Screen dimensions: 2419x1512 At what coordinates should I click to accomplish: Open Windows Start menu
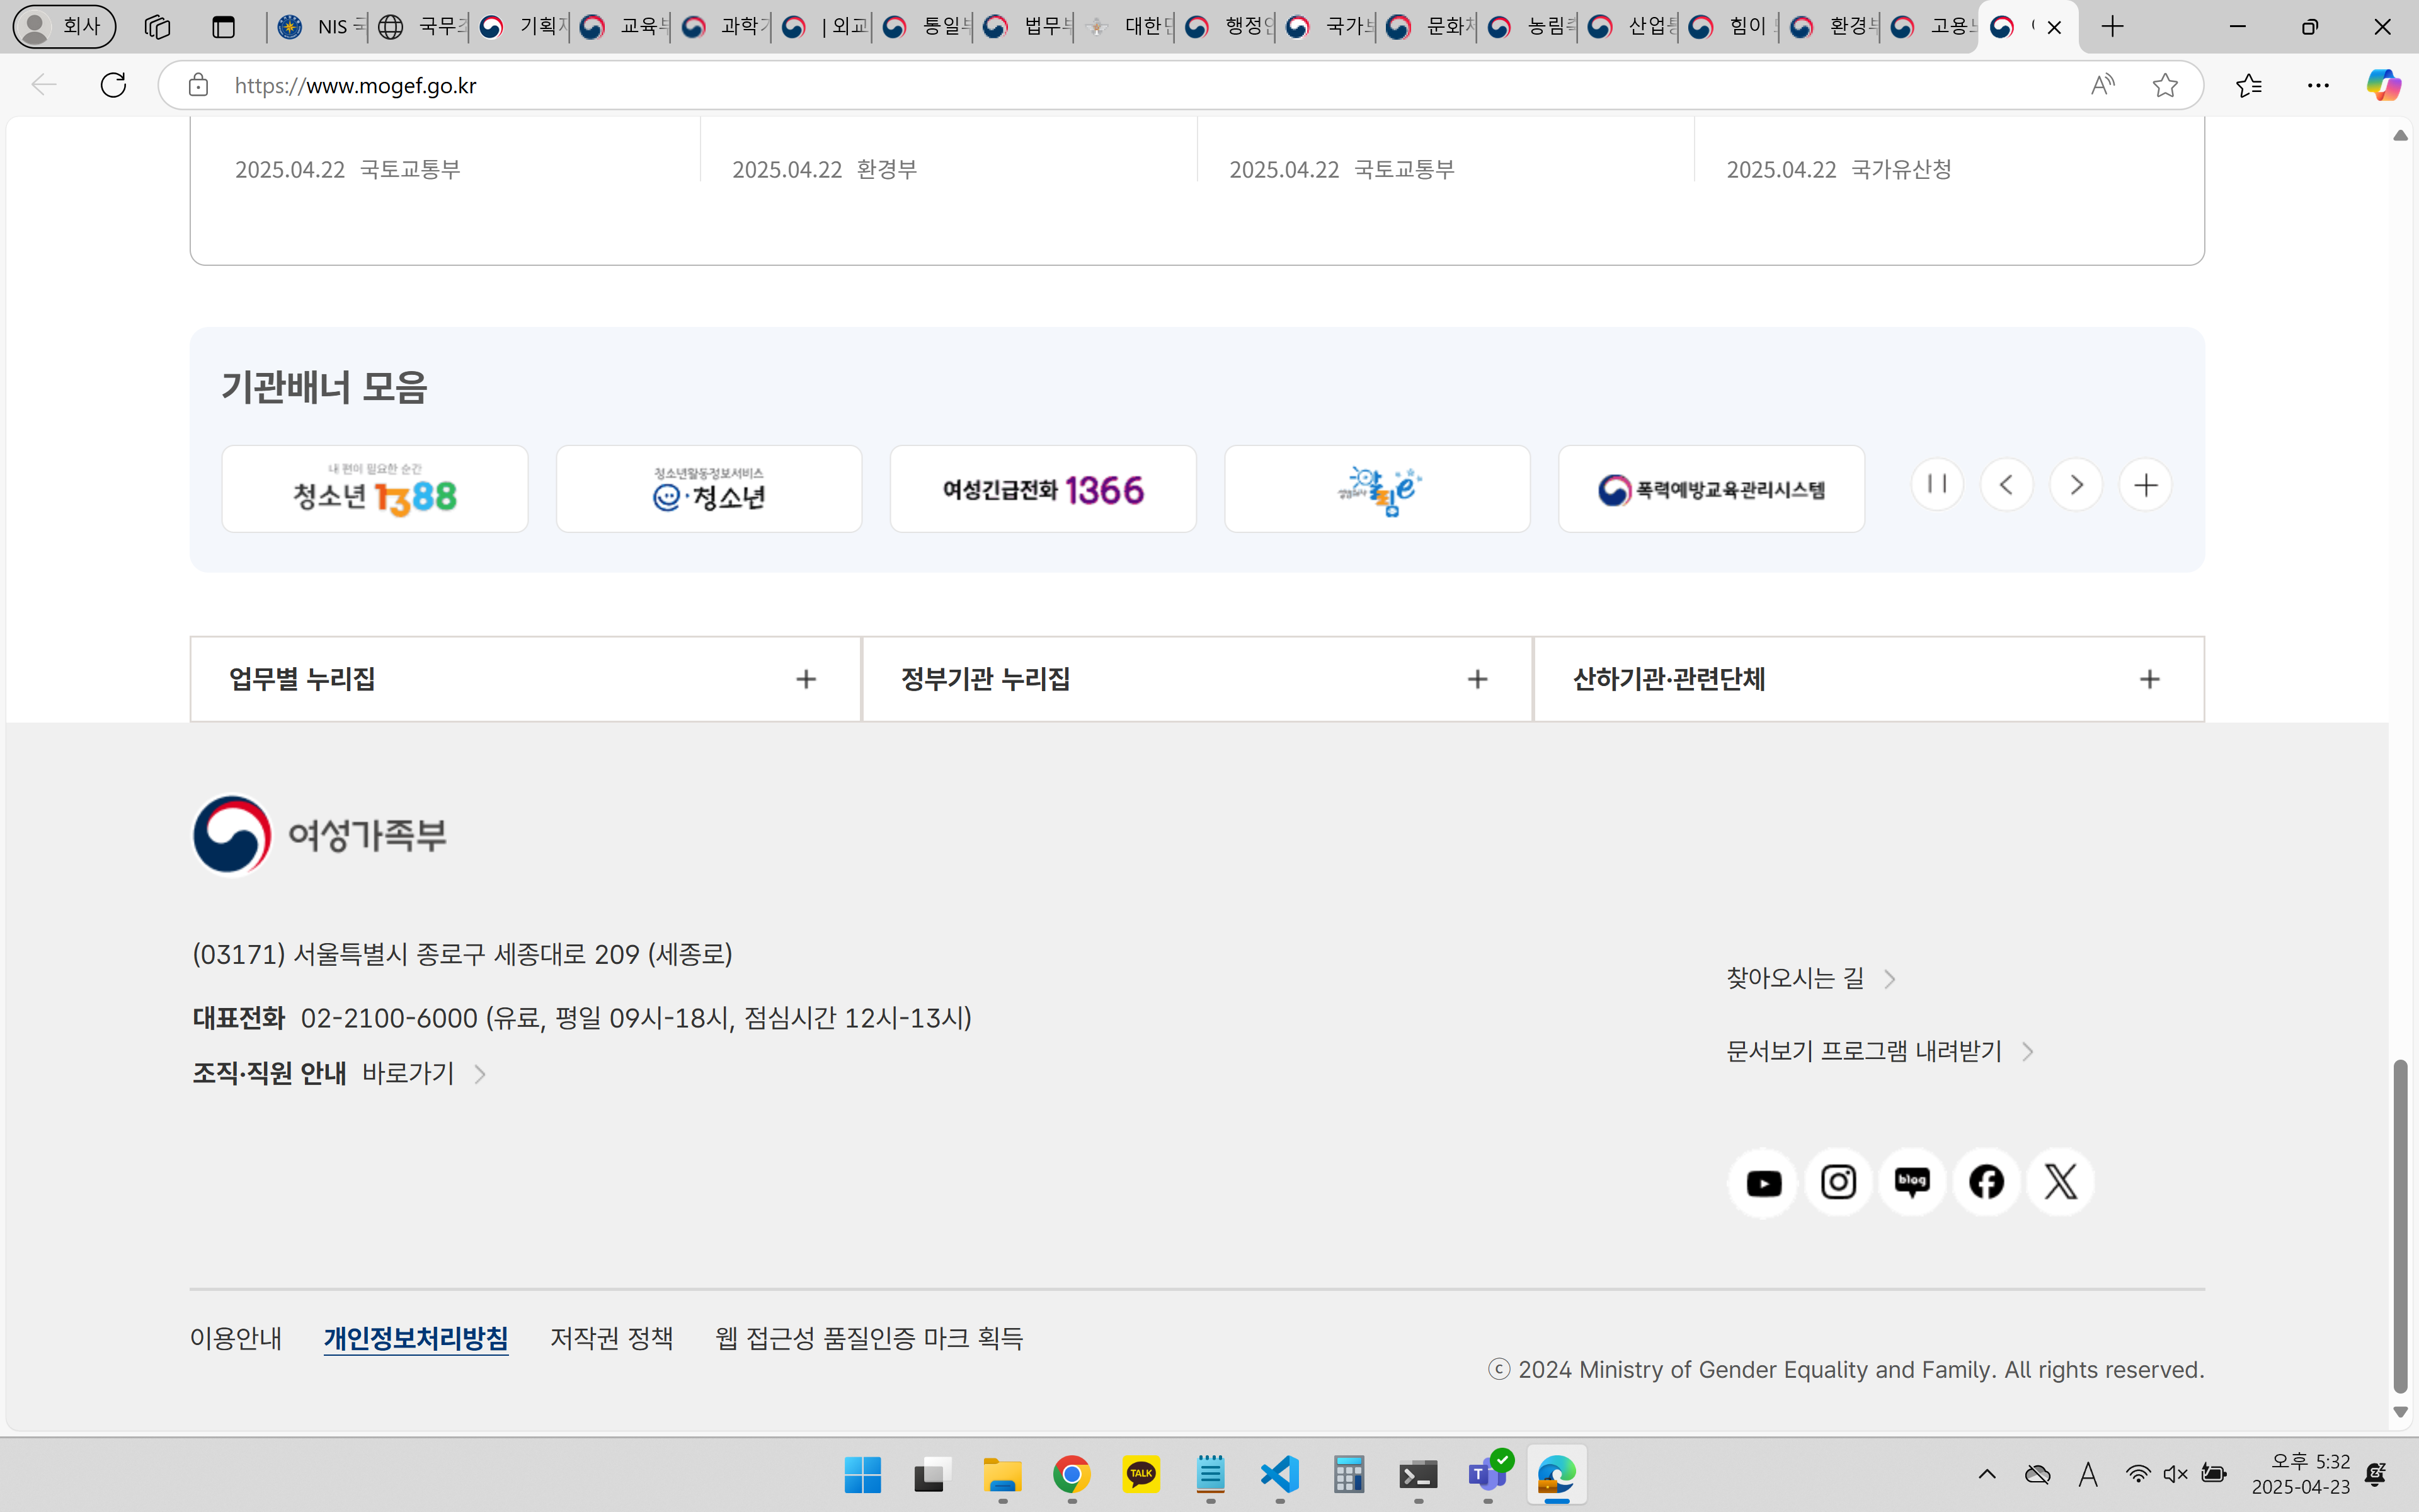click(x=862, y=1474)
